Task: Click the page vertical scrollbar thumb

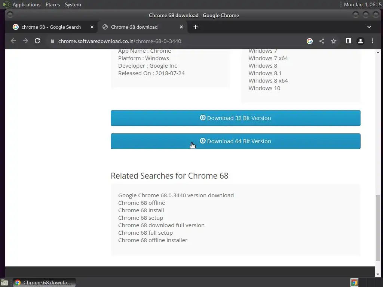Action: pyautogui.click(x=378, y=228)
